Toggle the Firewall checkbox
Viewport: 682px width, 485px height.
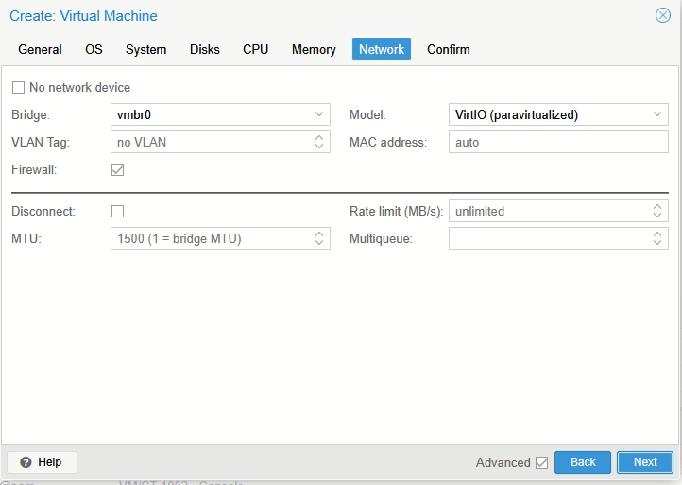(118, 170)
